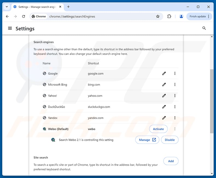Edit the Microsoft Bing search engine
216x178 pixels.
pos(164,84)
